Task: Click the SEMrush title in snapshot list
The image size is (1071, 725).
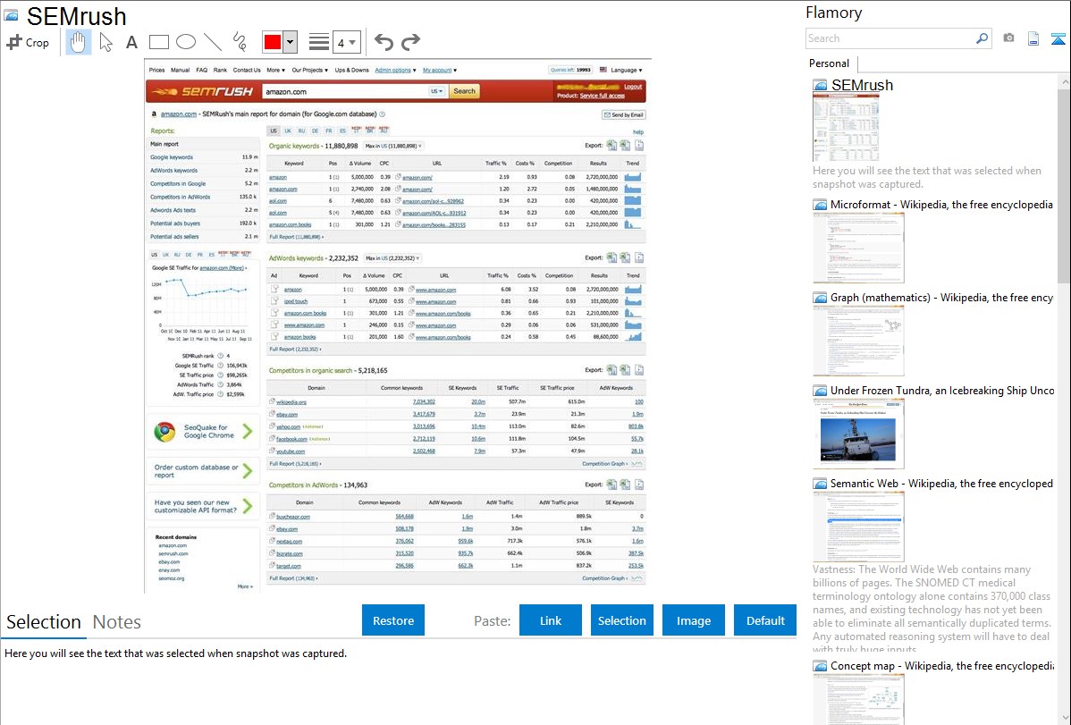Action: click(x=862, y=86)
